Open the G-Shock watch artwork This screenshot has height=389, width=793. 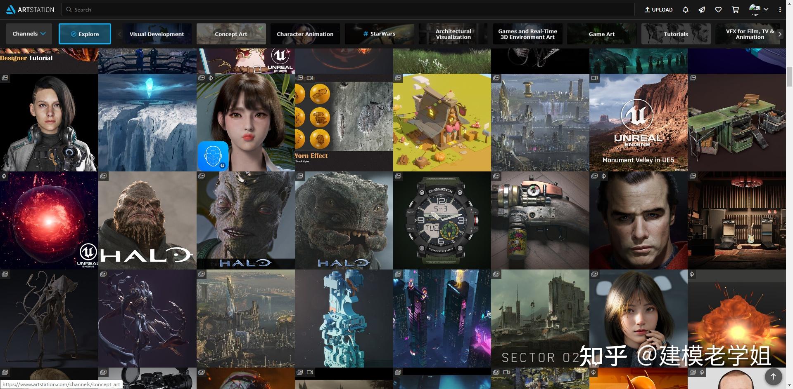point(442,220)
